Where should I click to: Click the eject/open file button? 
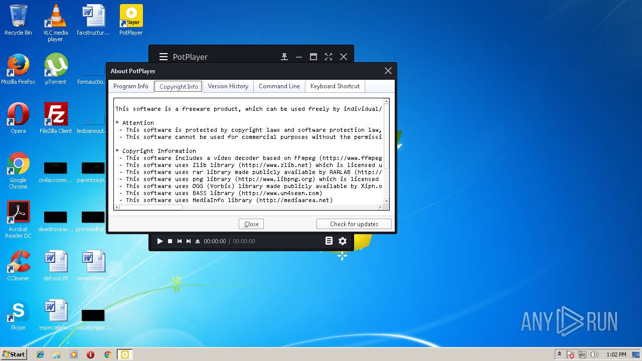tap(198, 241)
